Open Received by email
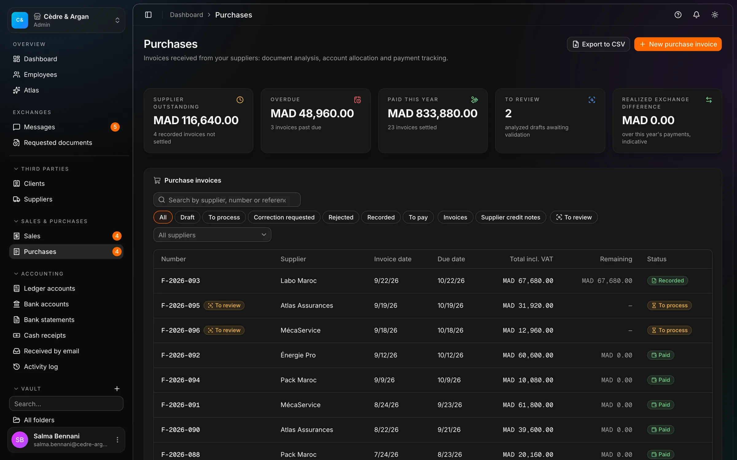 click(x=66, y=351)
